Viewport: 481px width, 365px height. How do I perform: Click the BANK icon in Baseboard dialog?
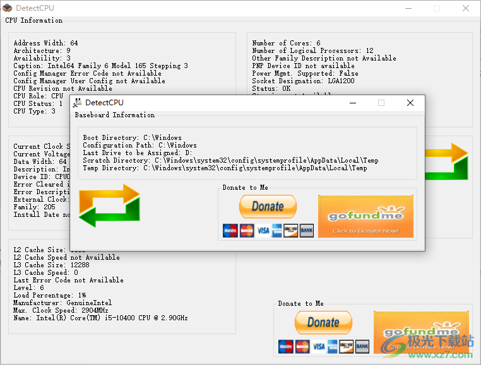point(307,231)
